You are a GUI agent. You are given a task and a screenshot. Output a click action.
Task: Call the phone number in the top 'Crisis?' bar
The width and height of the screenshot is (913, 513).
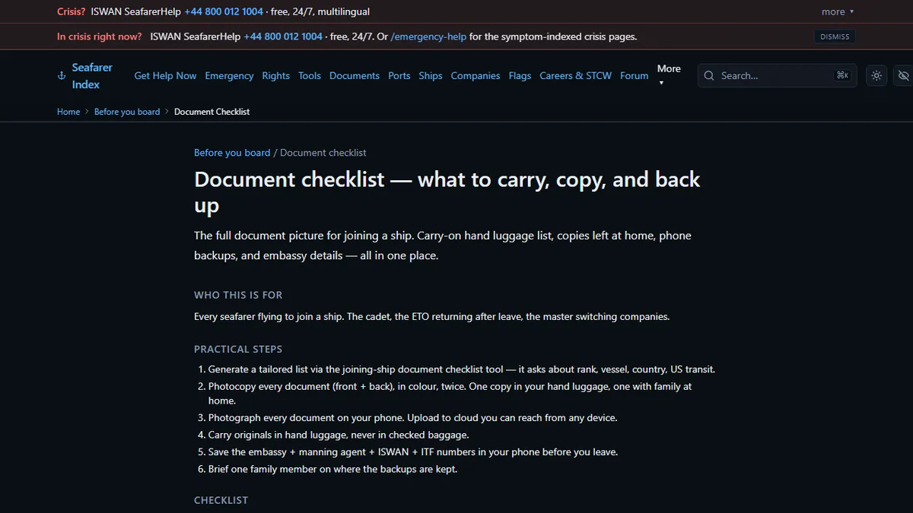point(224,11)
